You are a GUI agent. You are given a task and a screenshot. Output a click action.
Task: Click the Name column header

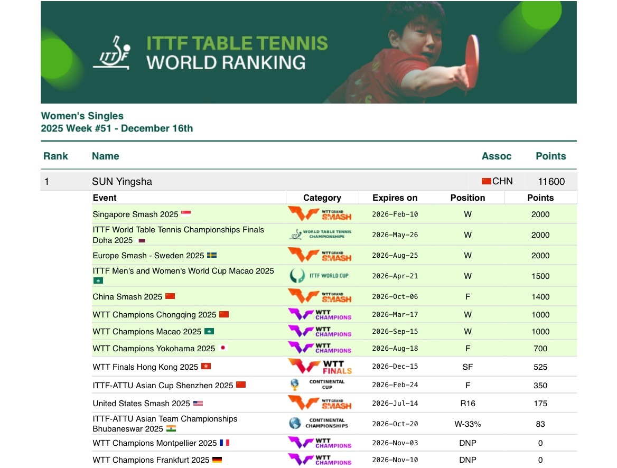click(106, 156)
